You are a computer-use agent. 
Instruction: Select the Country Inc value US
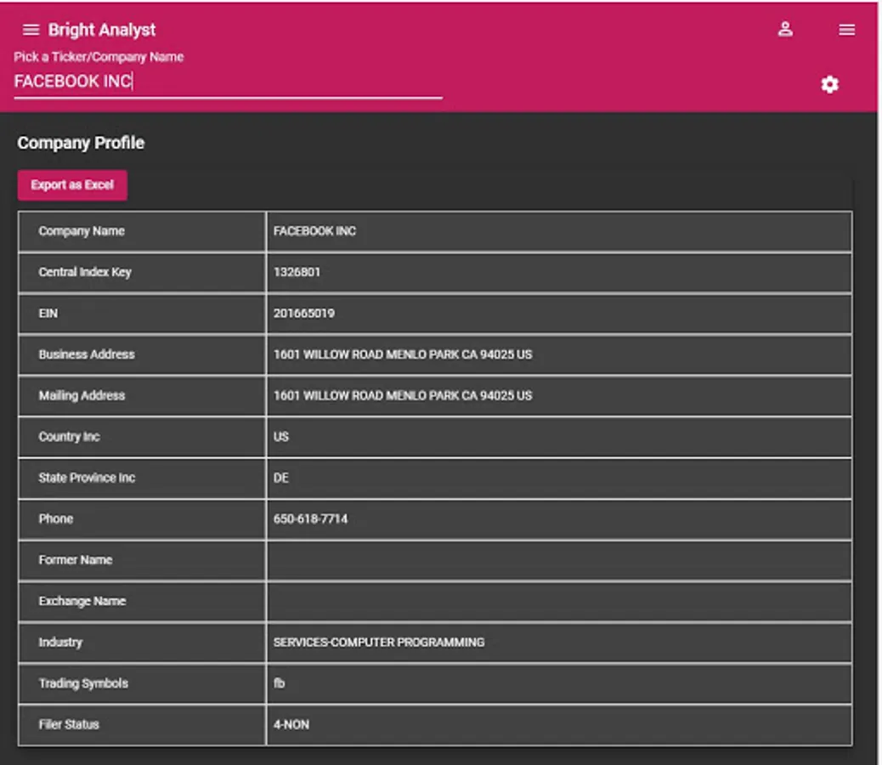click(280, 437)
